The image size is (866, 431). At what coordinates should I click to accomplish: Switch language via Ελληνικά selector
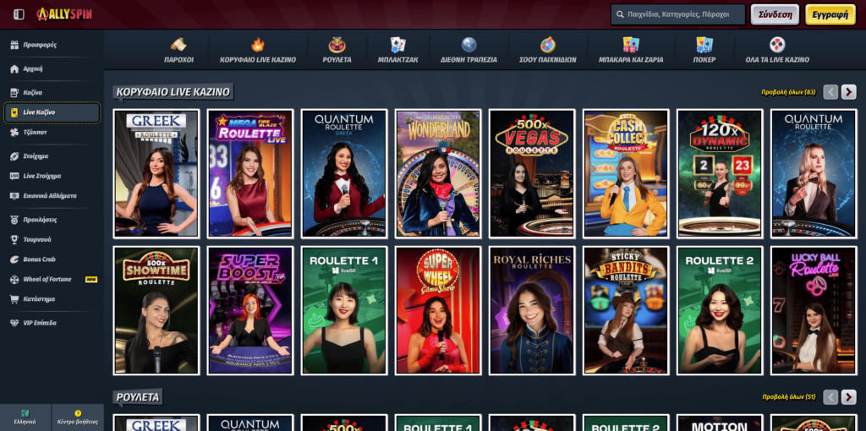(25, 416)
